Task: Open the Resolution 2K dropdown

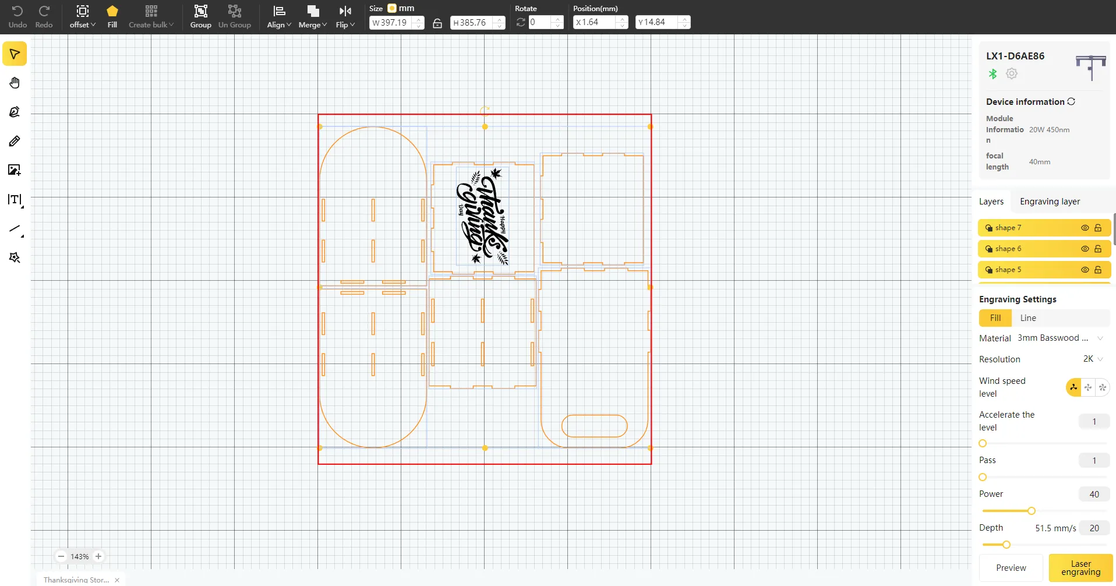Action: coord(1093,359)
